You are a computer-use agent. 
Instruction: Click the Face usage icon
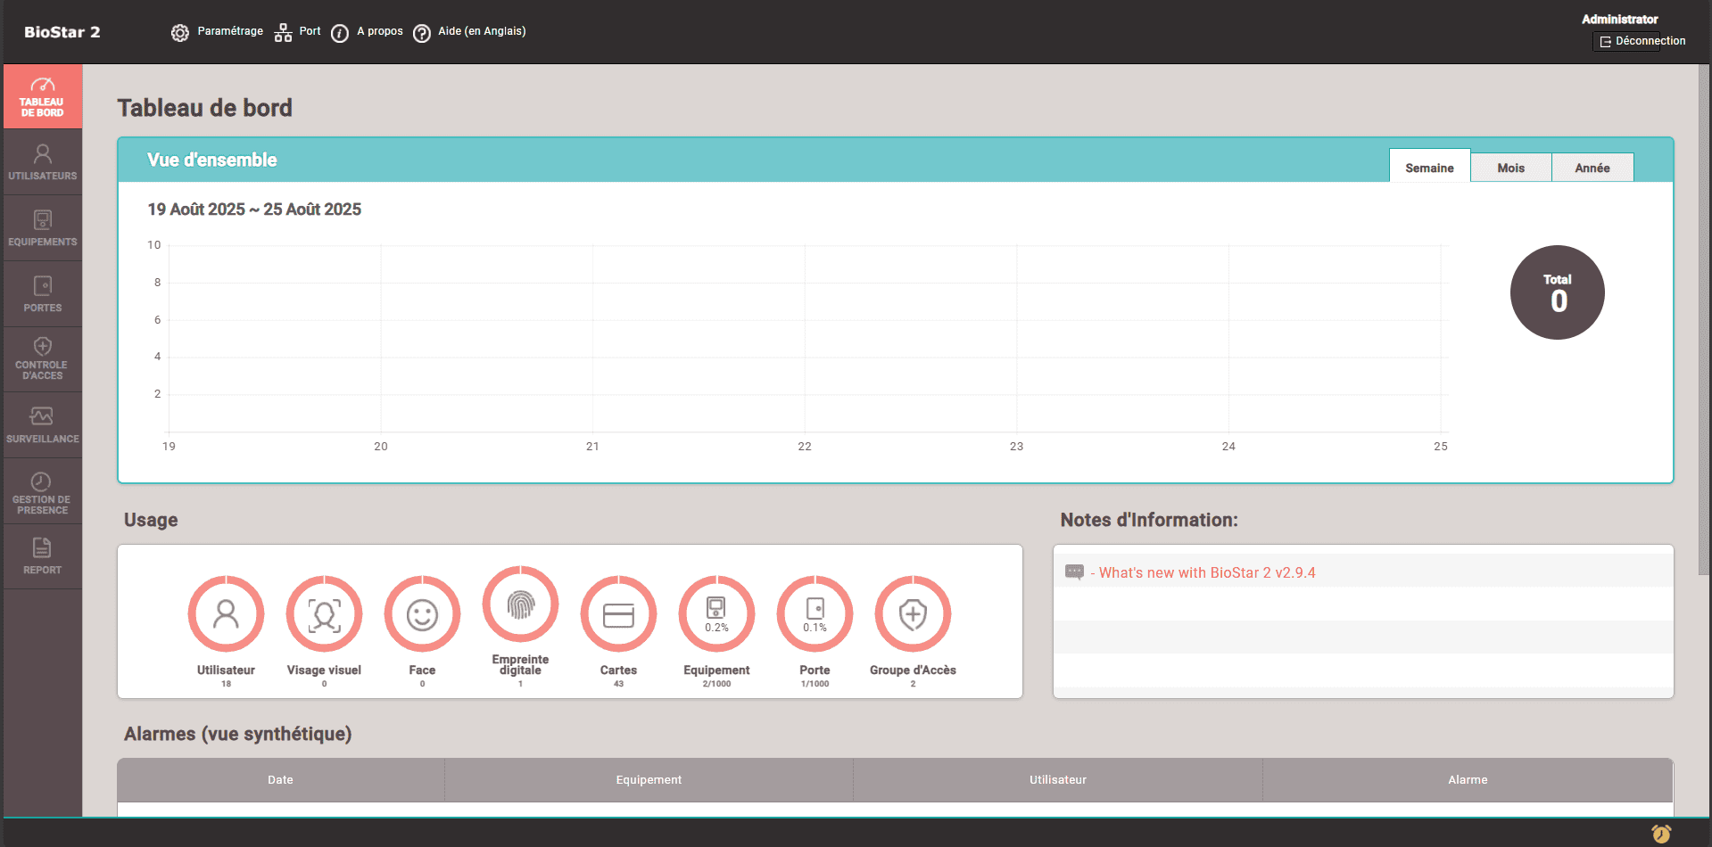[x=422, y=613]
